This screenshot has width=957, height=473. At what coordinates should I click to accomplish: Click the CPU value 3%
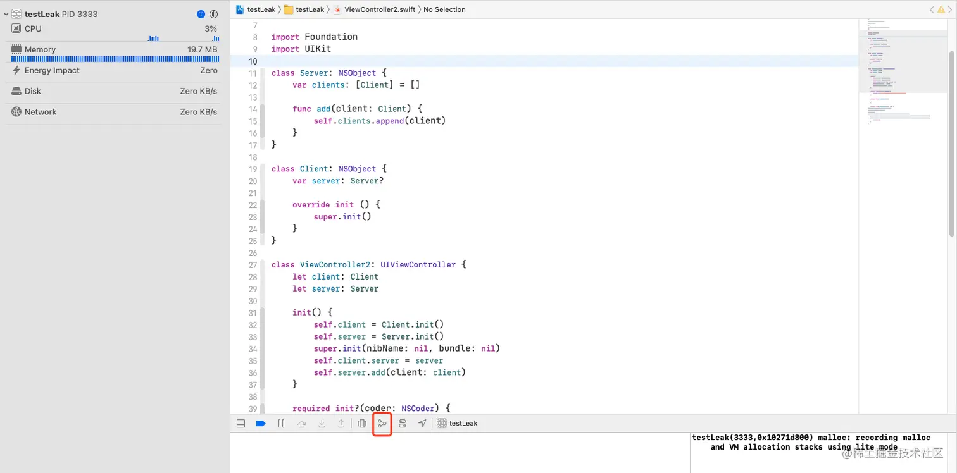click(211, 29)
